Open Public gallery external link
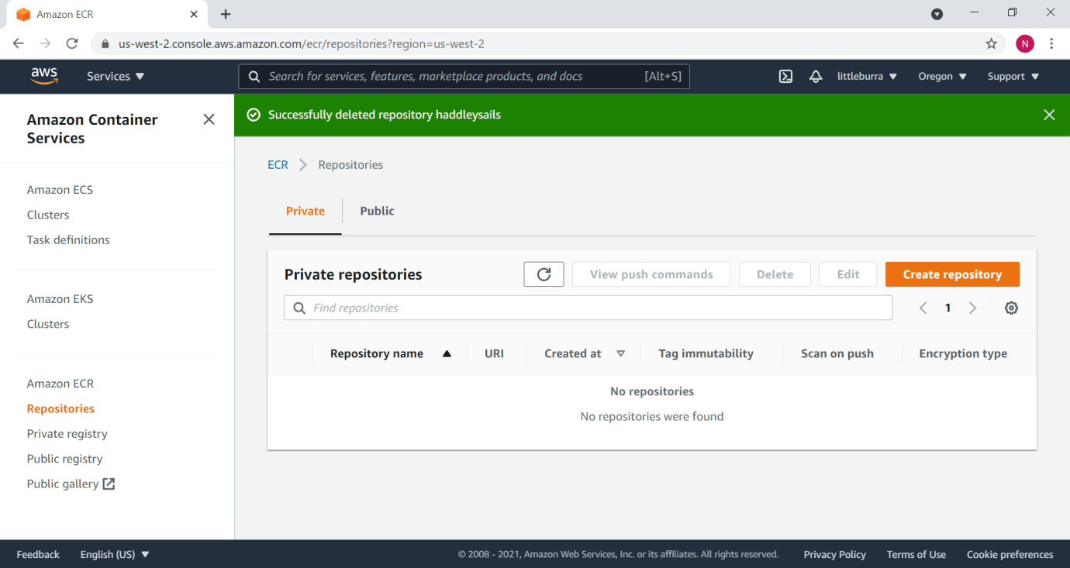This screenshot has width=1070, height=568. click(x=71, y=484)
